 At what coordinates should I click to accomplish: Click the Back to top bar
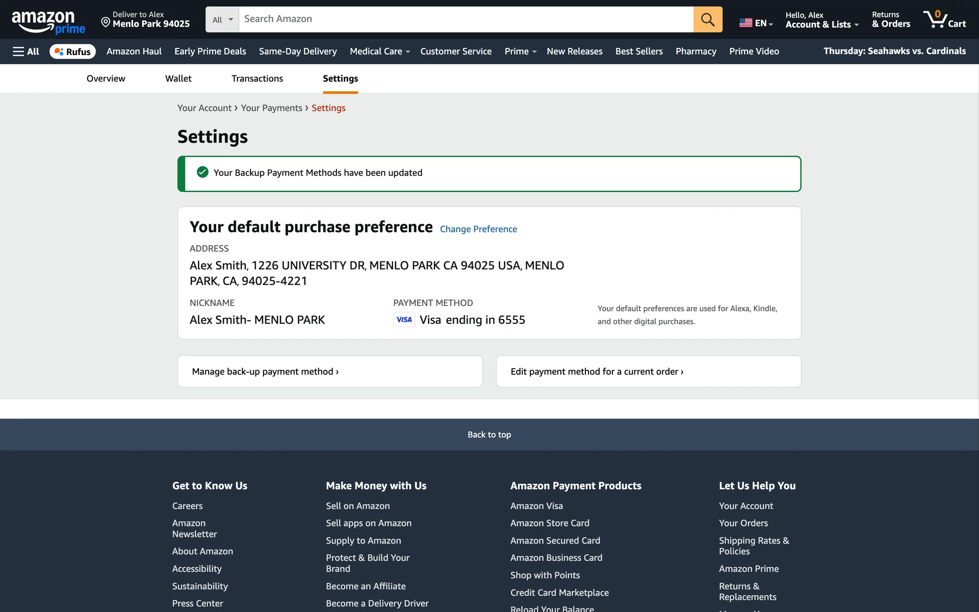[x=489, y=435]
